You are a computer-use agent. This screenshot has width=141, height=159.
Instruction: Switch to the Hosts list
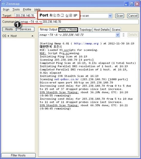(x=9, y=29)
